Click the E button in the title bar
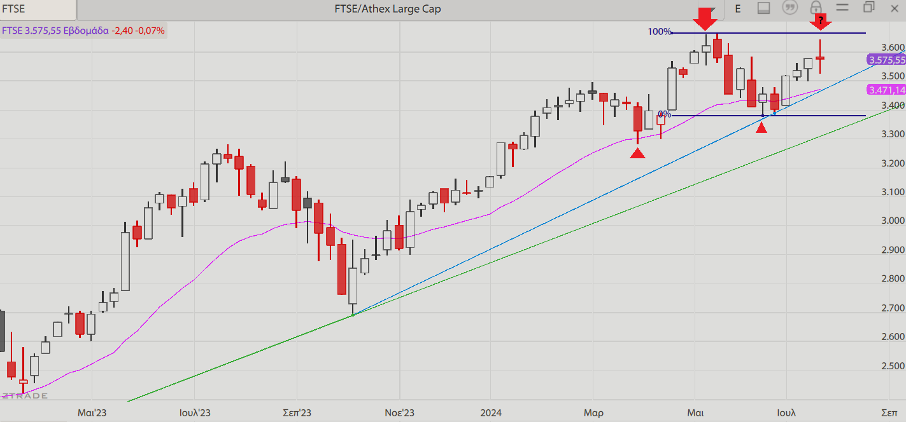This screenshot has width=906, height=422. 738,8
